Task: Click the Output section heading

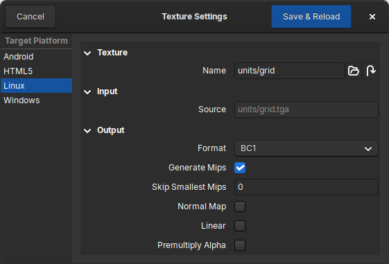Action: [x=111, y=130]
